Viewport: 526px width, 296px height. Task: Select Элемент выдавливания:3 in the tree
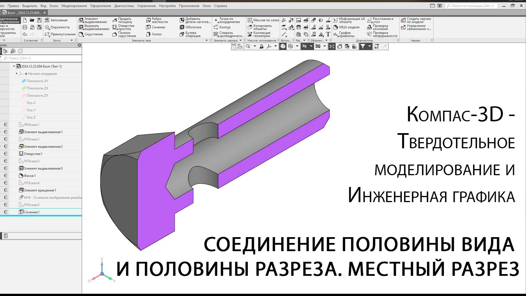point(41,168)
